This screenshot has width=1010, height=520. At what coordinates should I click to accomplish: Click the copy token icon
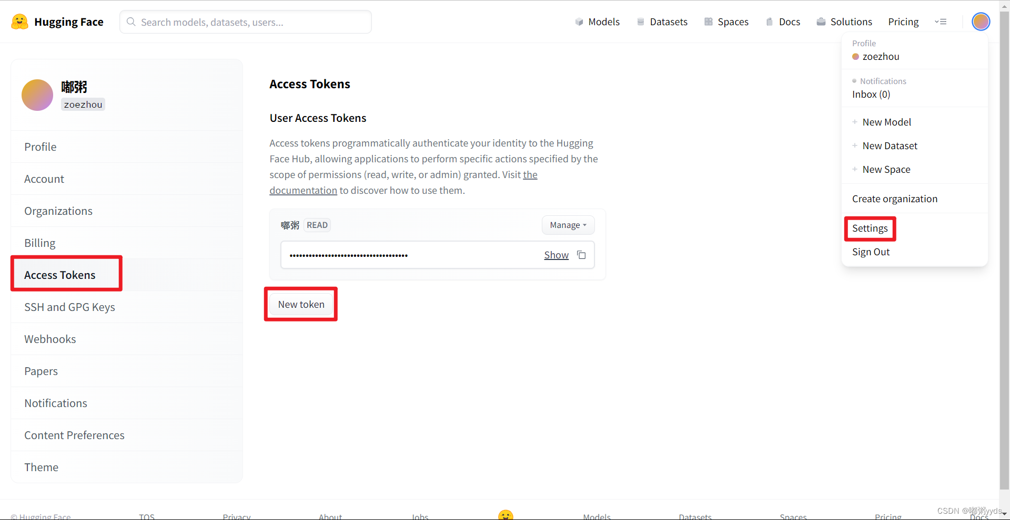[581, 255]
